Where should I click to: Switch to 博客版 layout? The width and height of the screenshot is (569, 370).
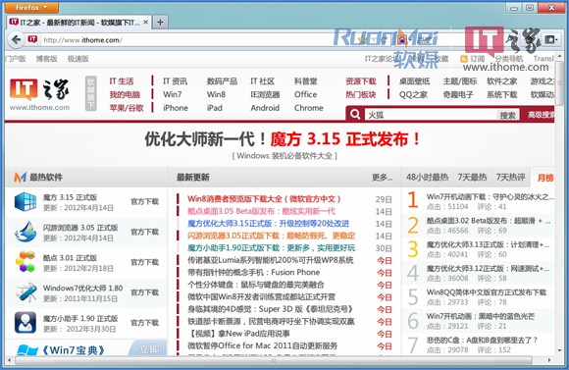click(46, 59)
